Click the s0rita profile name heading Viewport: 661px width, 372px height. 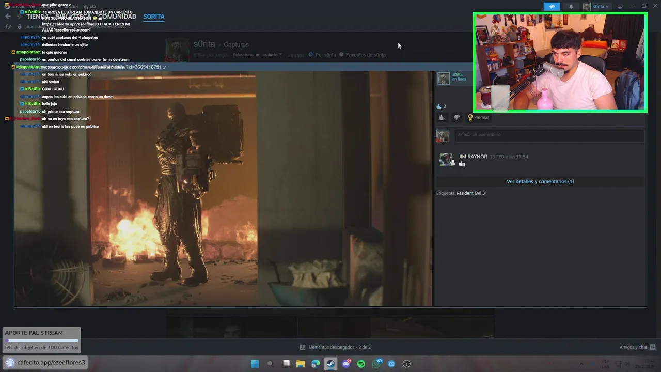(204, 44)
